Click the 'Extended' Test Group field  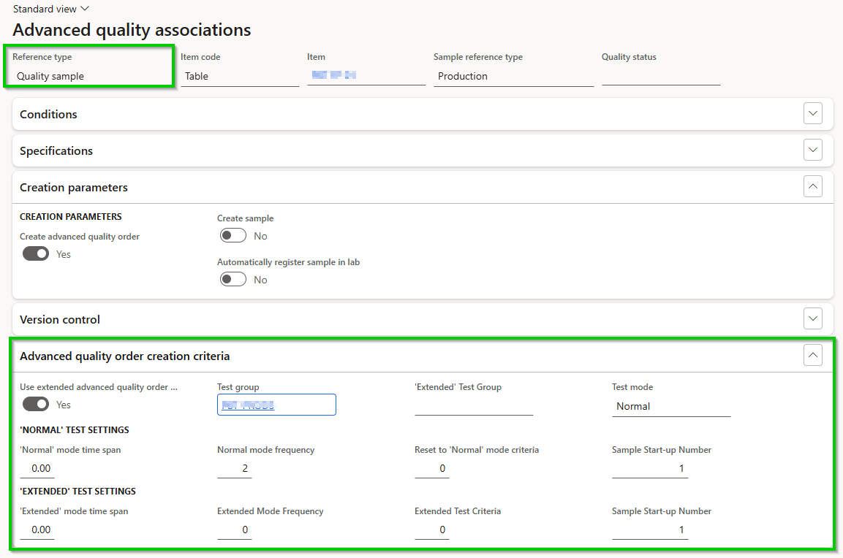[x=474, y=406]
